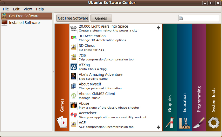Click "Play a clone of the classic Abuse shooter"

(109, 108)
